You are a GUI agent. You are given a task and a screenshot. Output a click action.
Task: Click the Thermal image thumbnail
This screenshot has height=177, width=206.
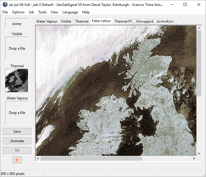coord(17,81)
